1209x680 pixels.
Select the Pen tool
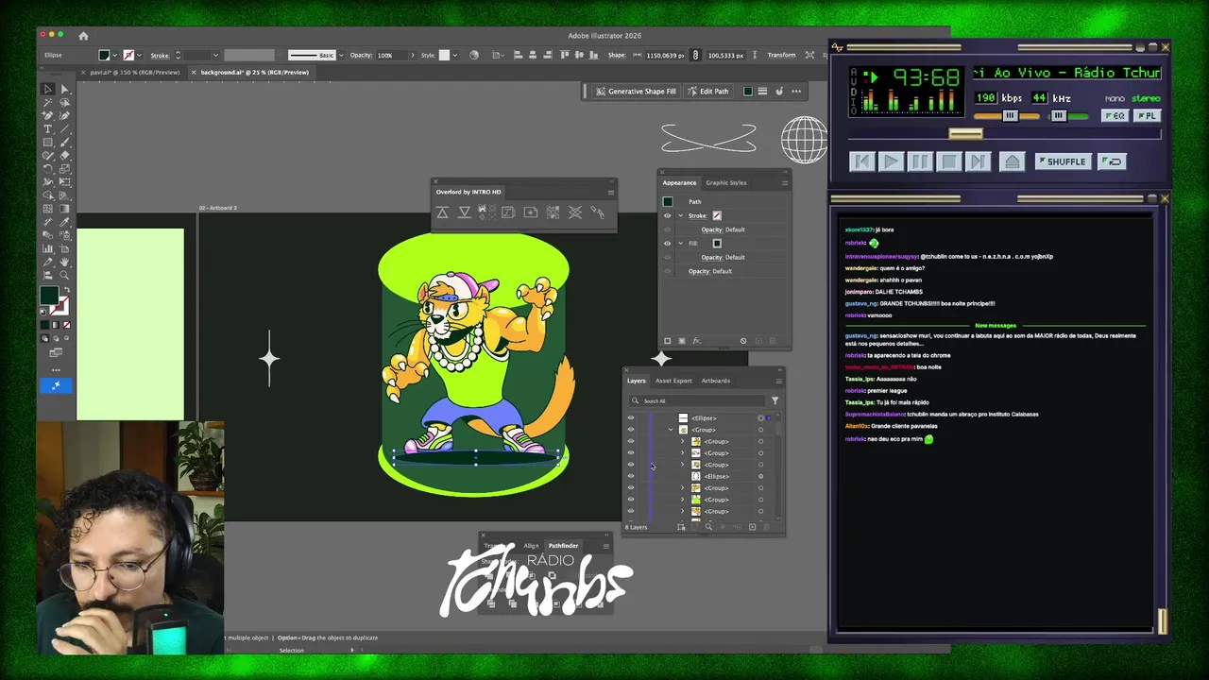[47, 114]
